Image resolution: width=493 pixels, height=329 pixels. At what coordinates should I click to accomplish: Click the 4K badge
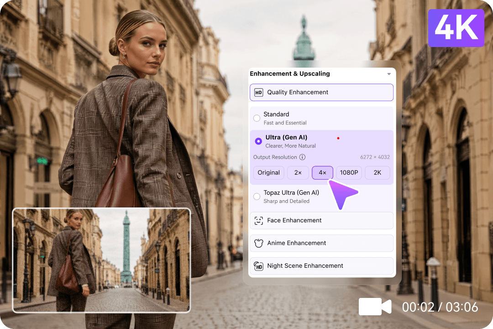456,28
